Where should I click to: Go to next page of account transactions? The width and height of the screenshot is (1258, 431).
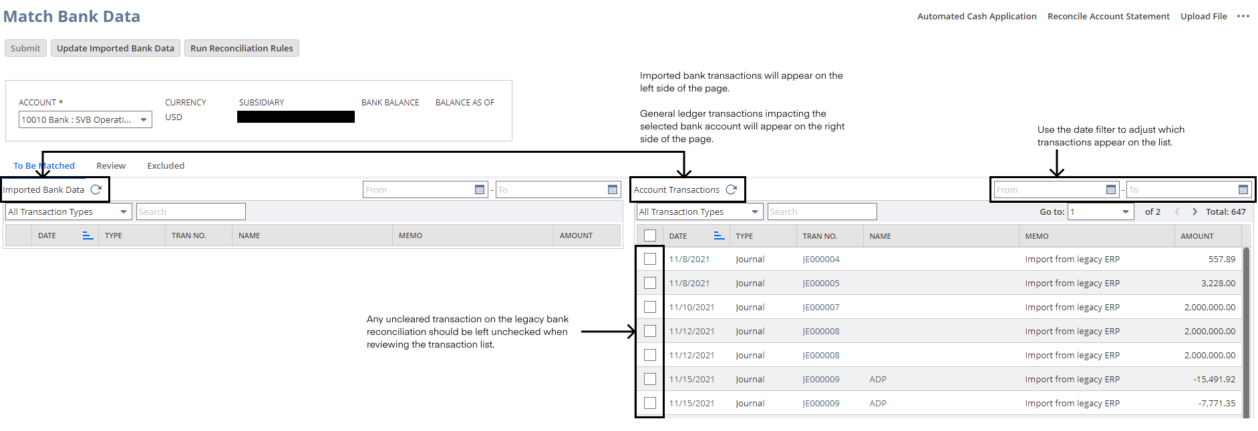[x=1195, y=211]
